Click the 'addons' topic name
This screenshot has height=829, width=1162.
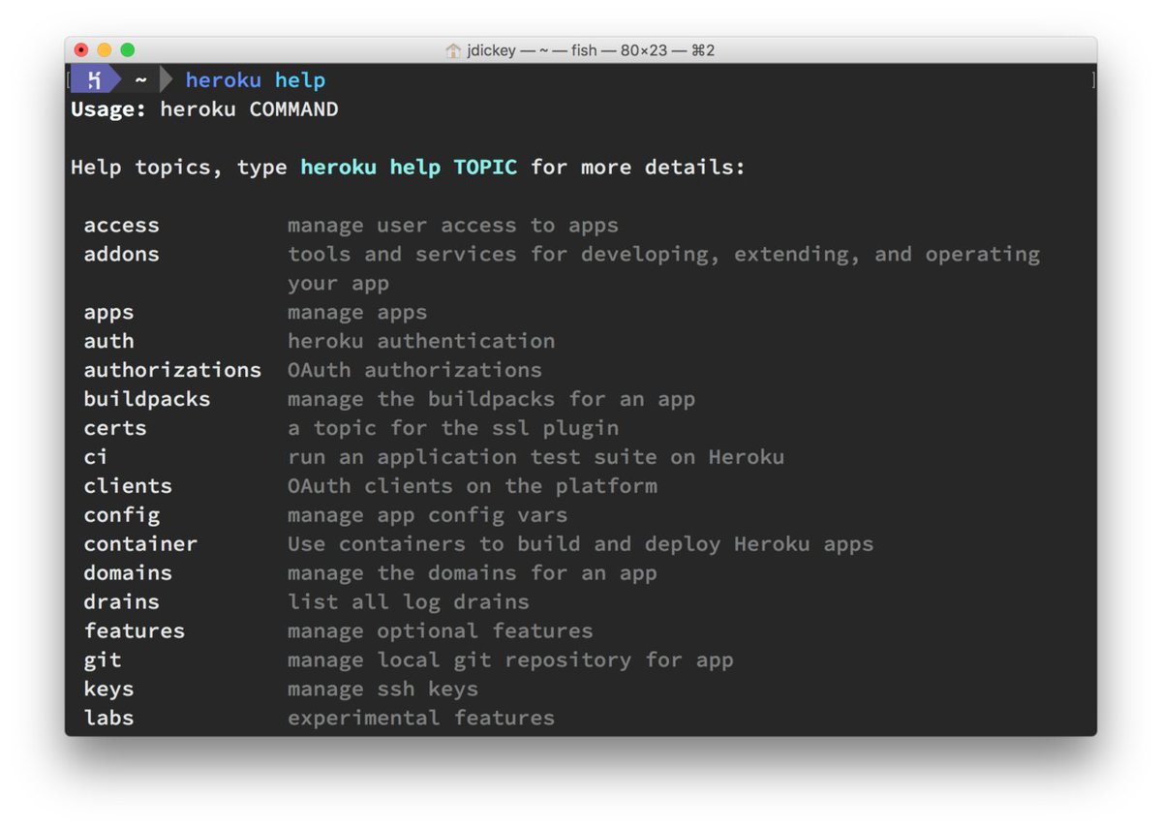tap(122, 255)
